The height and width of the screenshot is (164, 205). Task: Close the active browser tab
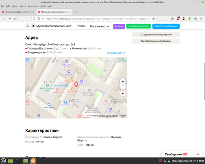point(69,12)
